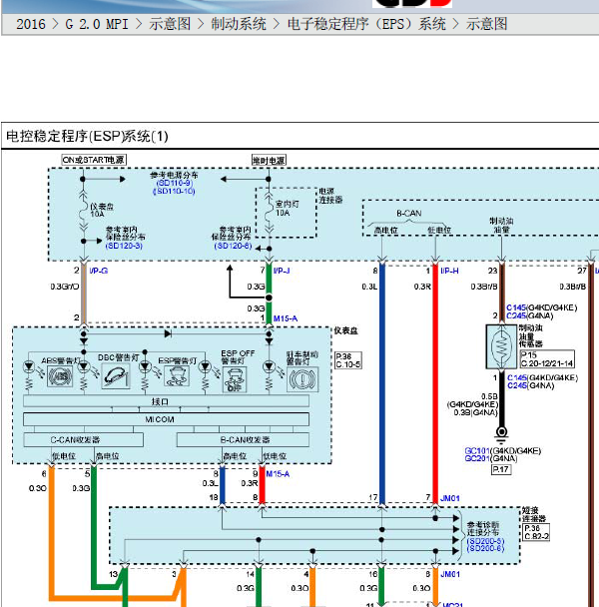Open the GC101 ground link
Image resolution: width=599 pixels, height=607 pixels.
tap(477, 451)
